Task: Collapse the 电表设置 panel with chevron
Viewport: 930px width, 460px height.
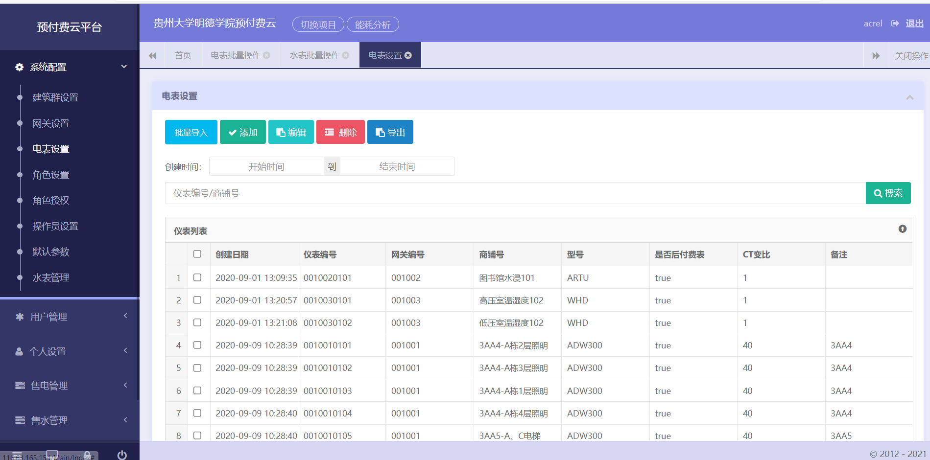Action: (909, 97)
